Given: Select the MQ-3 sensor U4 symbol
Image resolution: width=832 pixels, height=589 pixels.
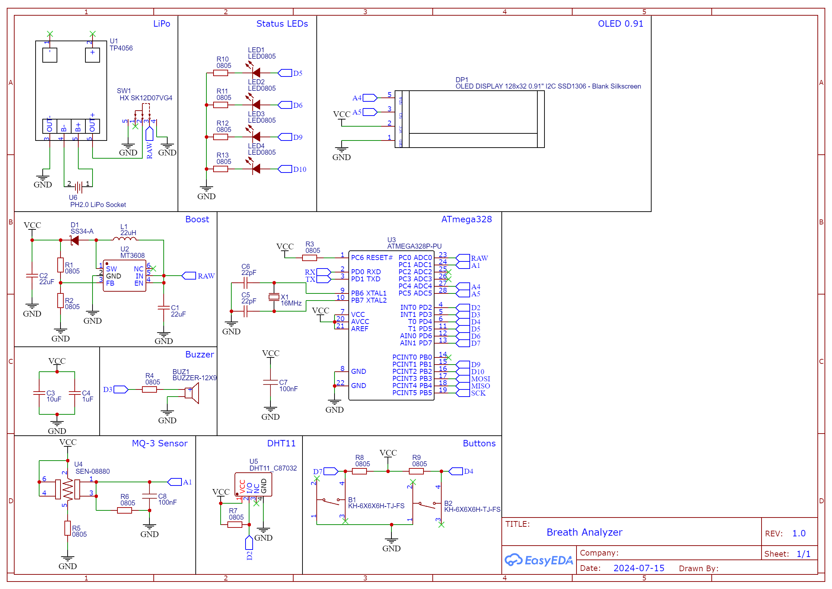Looking at the screenshot, I should pos(68,490).
